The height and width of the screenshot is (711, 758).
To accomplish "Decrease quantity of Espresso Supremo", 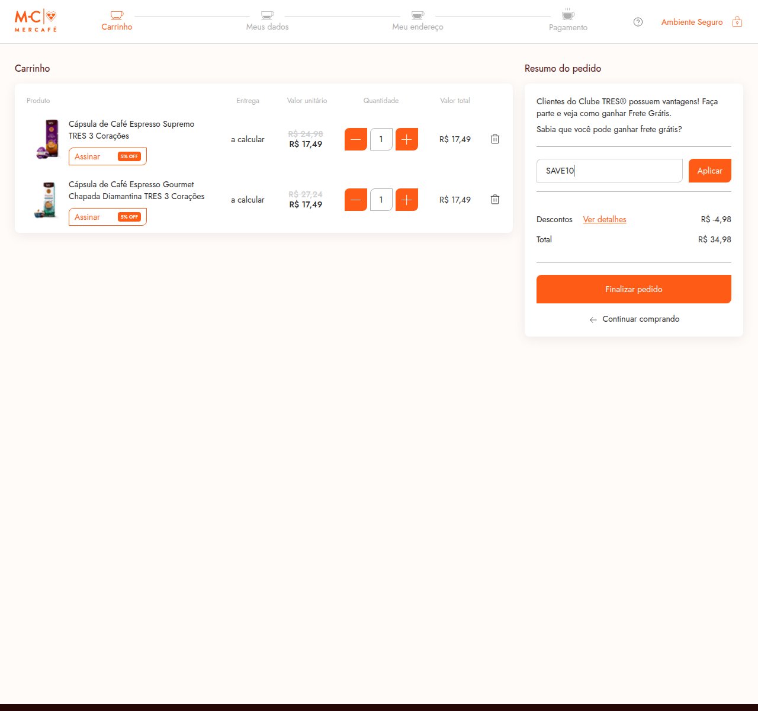I will pyautogui.click(x=355, y=139).
